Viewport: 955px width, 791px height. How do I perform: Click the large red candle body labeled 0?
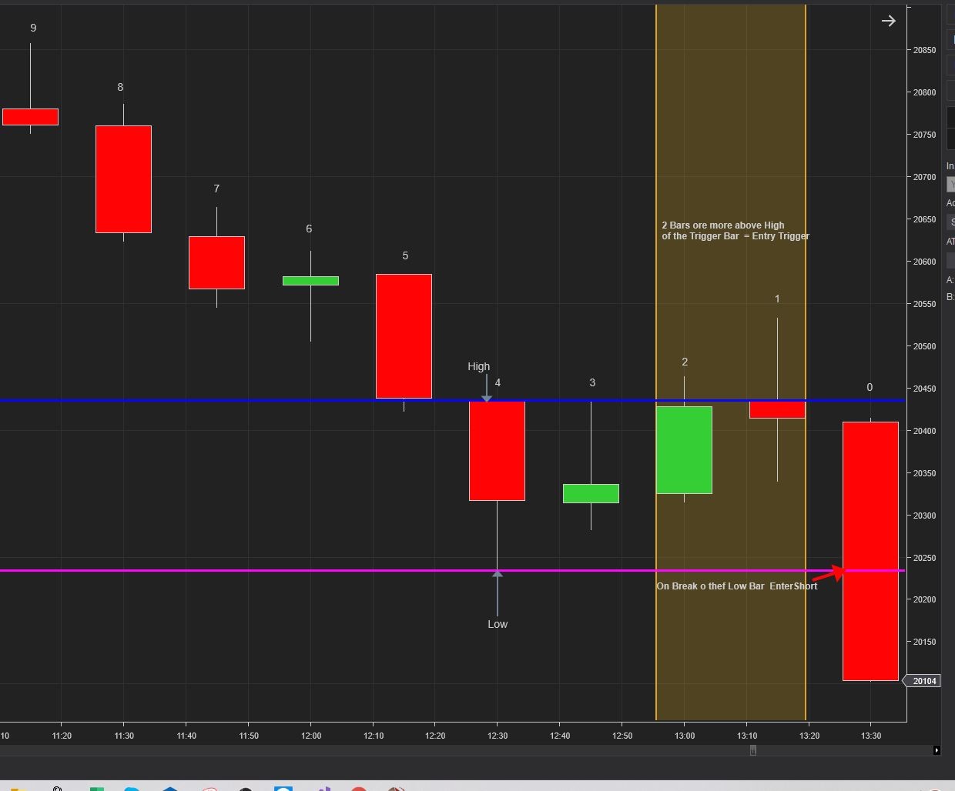click(870, 551)
